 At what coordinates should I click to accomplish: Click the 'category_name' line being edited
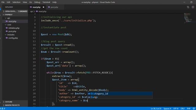point(73,101)
